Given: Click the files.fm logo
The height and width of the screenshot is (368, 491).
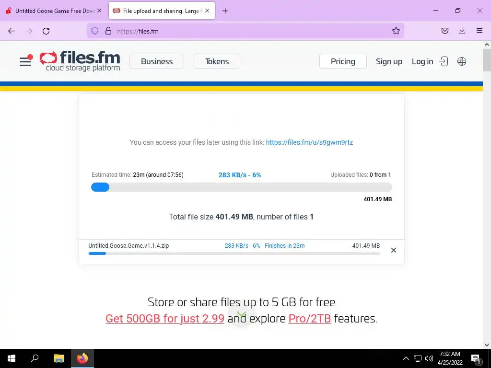Looking at the screenshot, I should (80, 61).
